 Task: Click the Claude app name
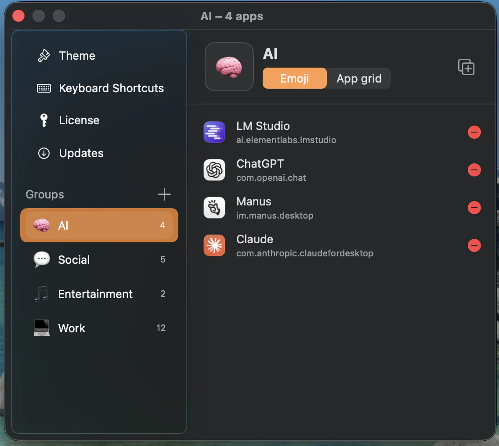click(x=255, y=239)
